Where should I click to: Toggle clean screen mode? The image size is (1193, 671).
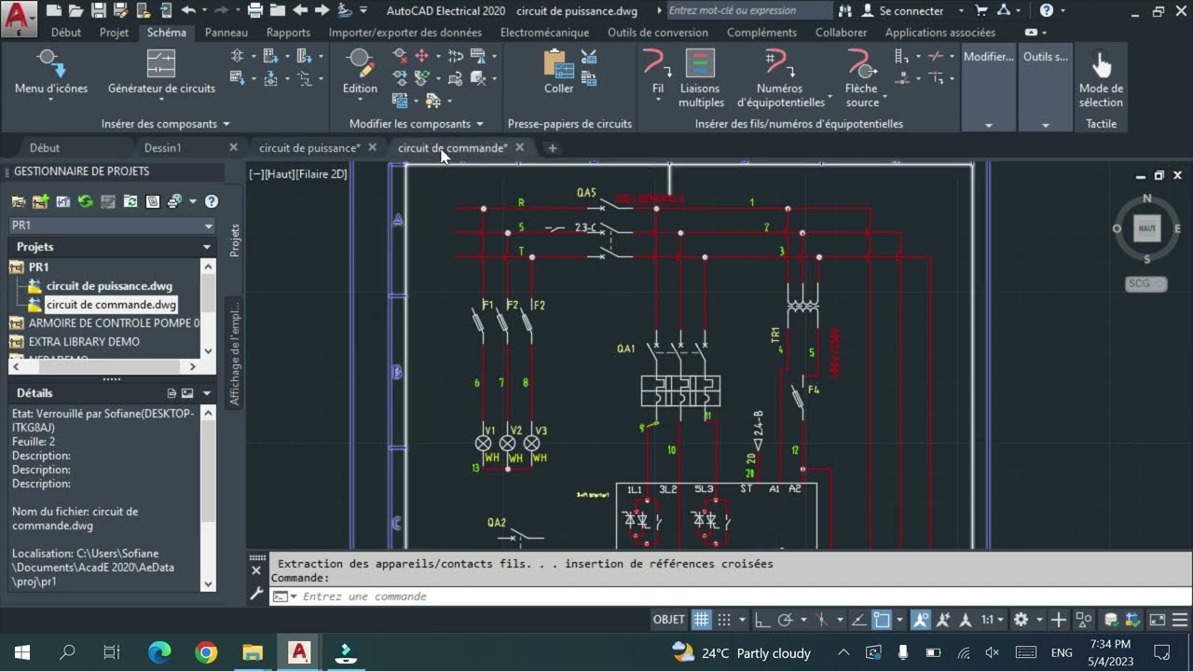pos(1157,620)
